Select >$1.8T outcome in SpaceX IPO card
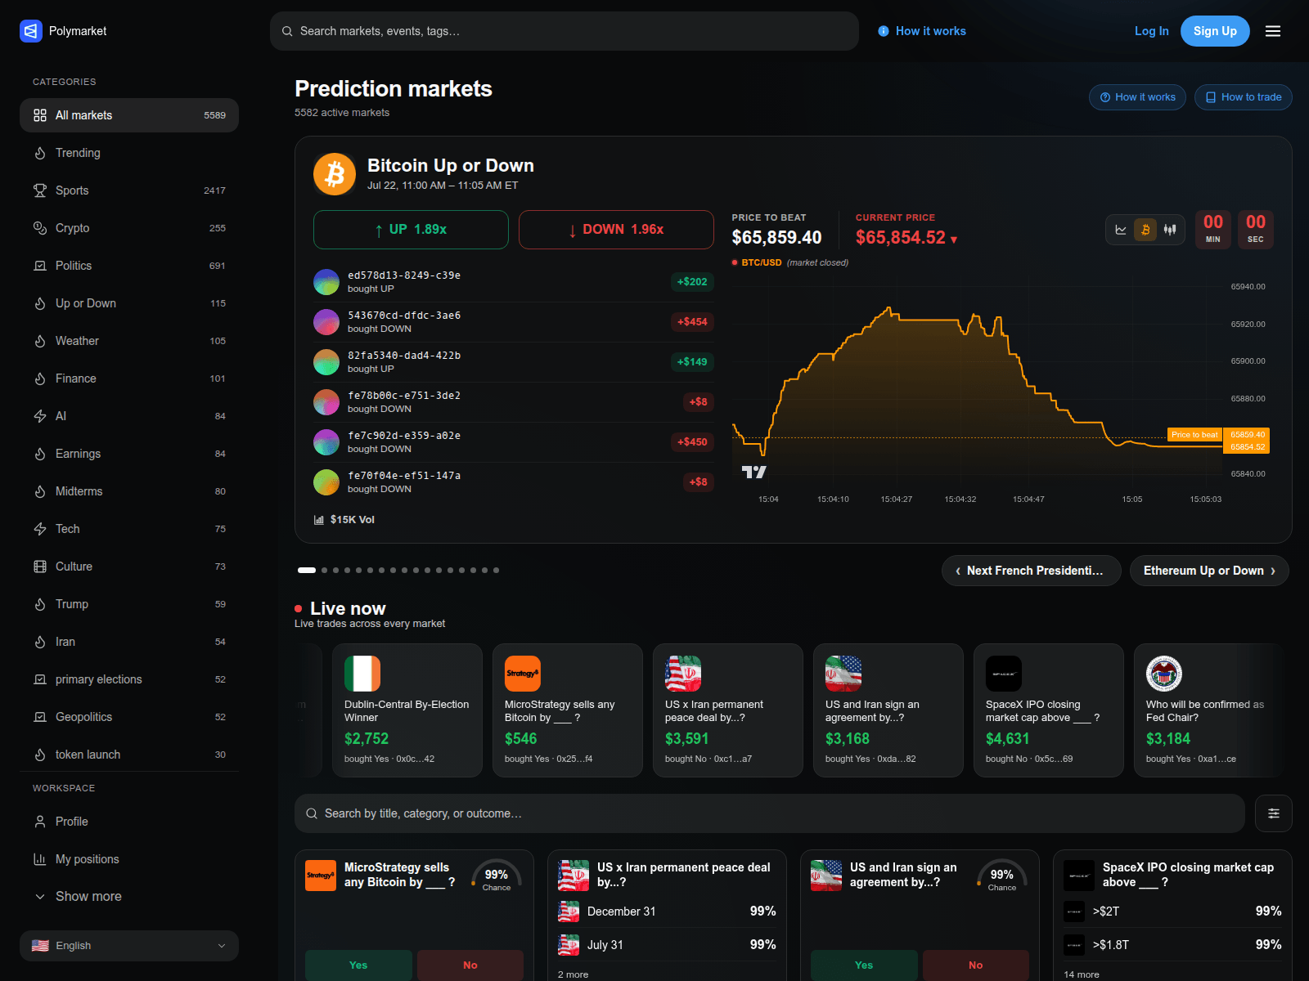This screenshot has height=981, width=1309. click(x=1172, y=945)
